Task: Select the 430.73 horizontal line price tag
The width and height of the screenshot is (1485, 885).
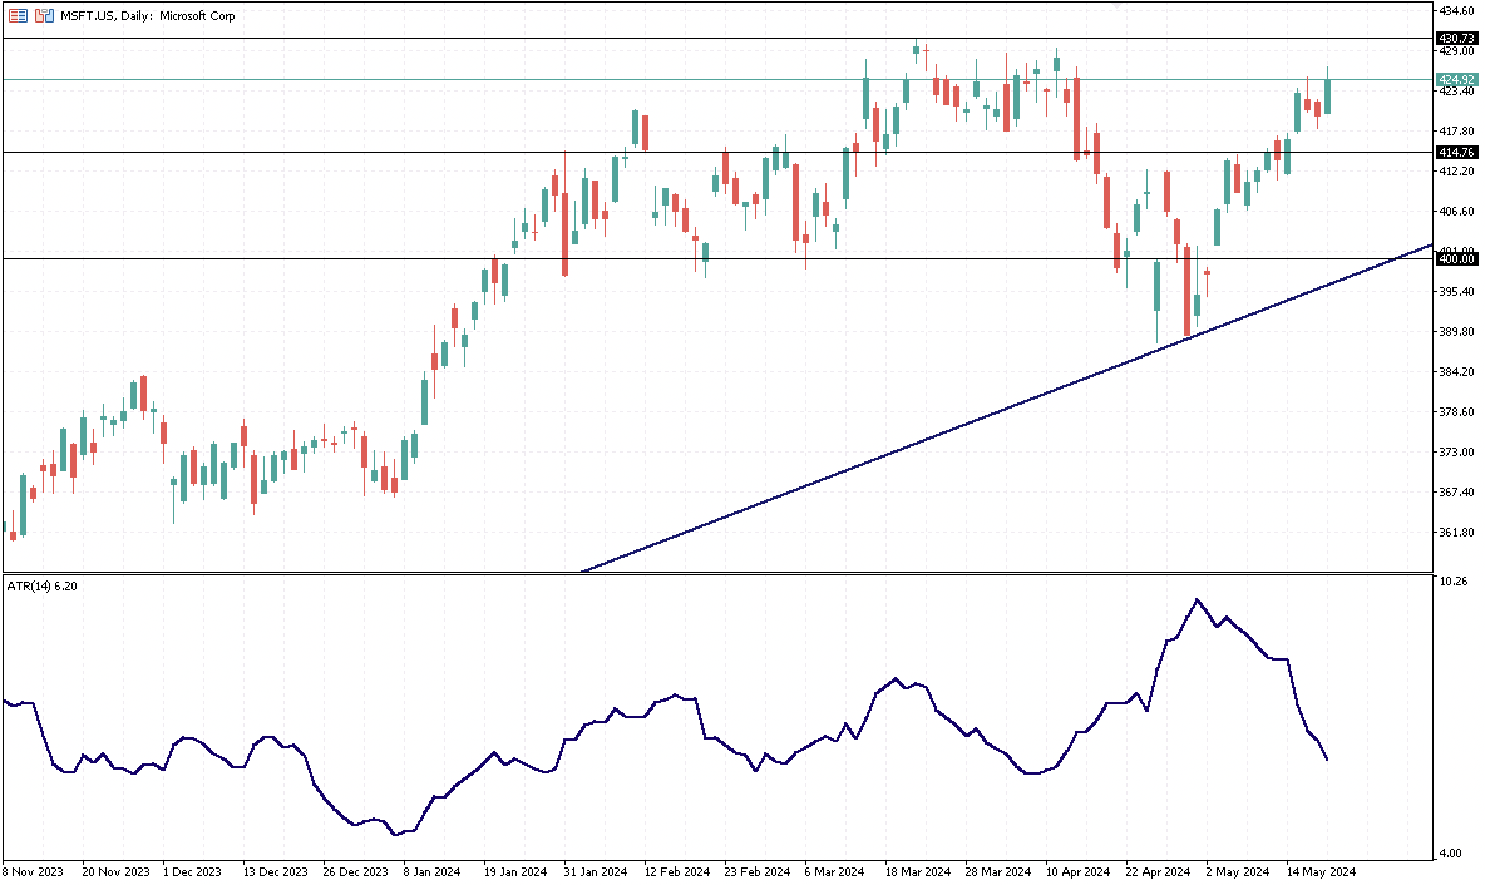Action: [x=1456, y=39]
